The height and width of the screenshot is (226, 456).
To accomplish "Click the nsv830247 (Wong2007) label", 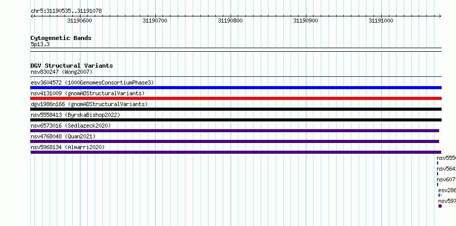I will point(61,72).
